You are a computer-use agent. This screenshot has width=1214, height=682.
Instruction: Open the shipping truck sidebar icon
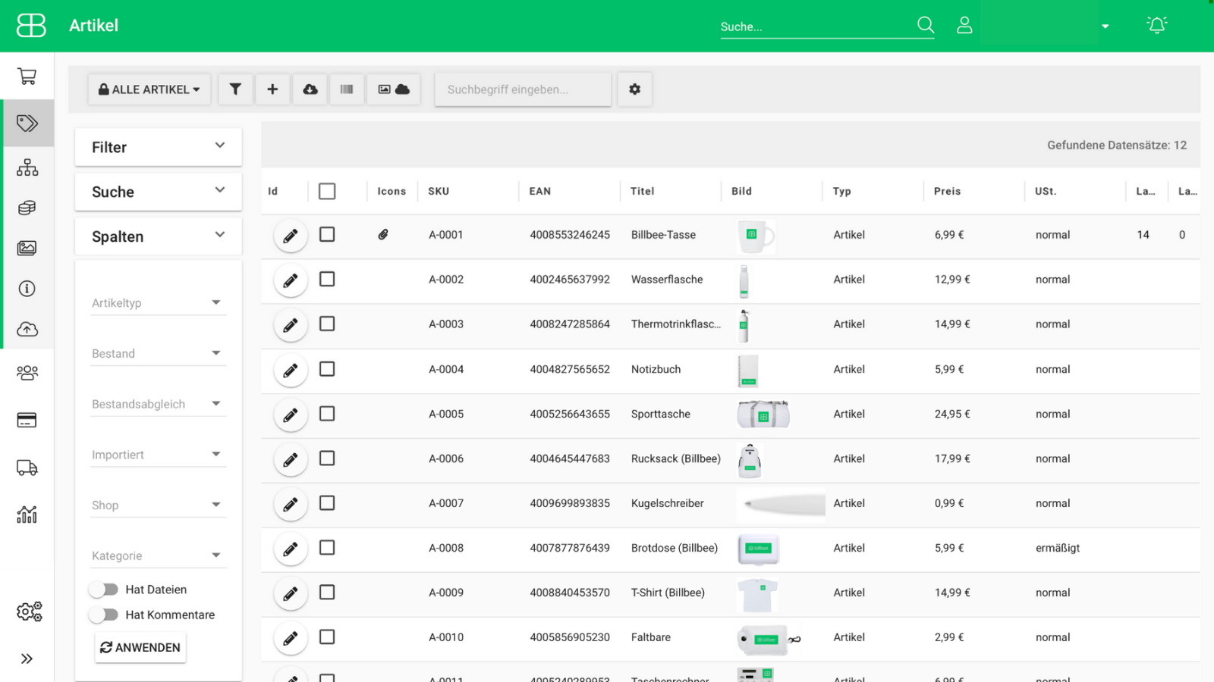coord(27,468)
